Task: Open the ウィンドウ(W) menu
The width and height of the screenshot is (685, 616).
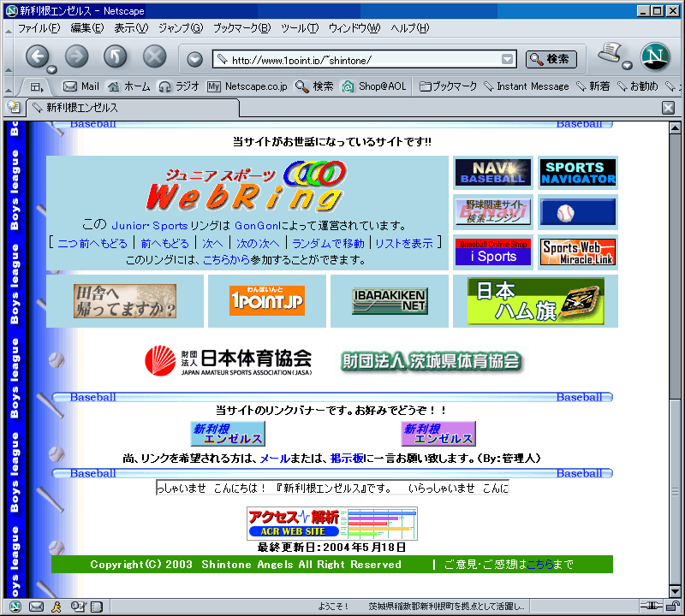Action: pyautogui.click(x=354, y=28)
